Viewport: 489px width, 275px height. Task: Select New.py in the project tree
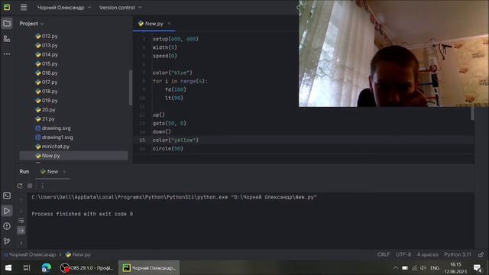pyautogui.click(x=73, y=156)
